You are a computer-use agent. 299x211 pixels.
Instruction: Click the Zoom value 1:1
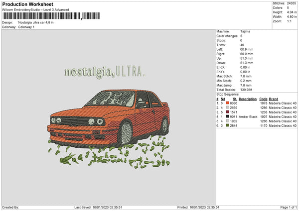tap(289, 21)
